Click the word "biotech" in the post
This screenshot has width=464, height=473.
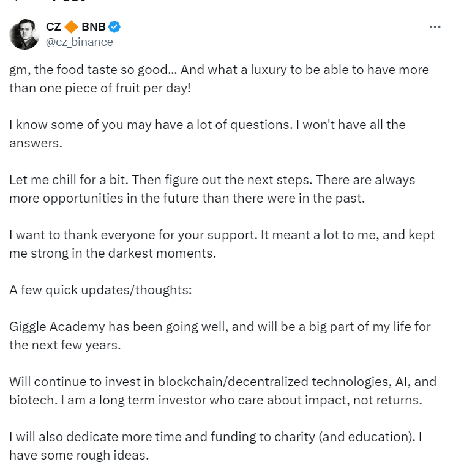point(28,400)
